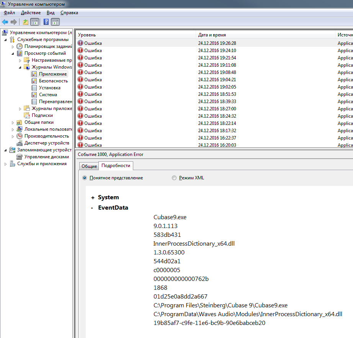This screenshot has height=338, width=353.
Task: Click the Back arrow in the toolbar
Action: click(x=5, y=22)
